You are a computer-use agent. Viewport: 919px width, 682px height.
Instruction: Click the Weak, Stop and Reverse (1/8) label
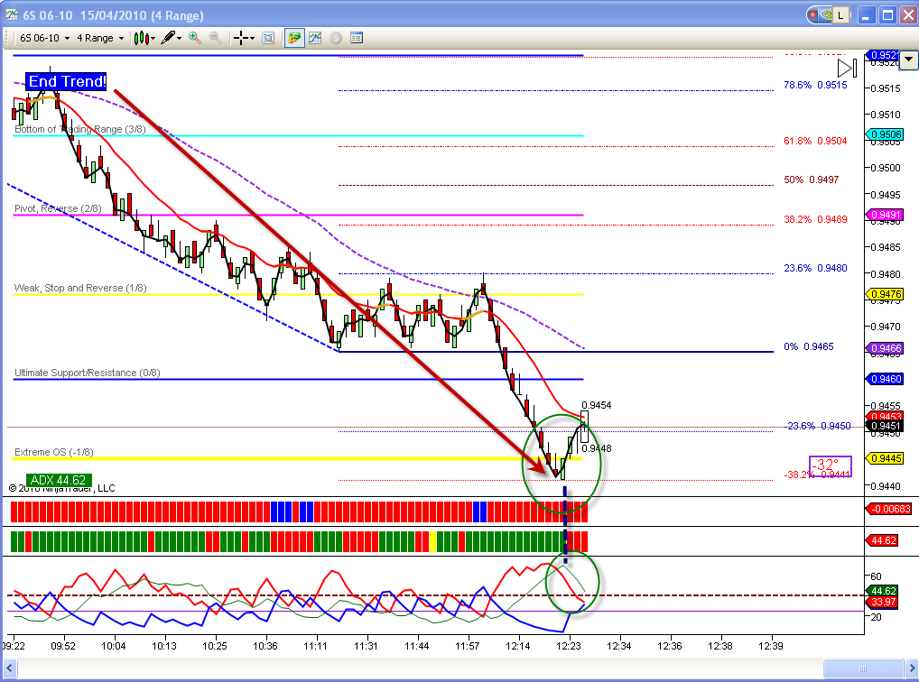click(80, 288)
